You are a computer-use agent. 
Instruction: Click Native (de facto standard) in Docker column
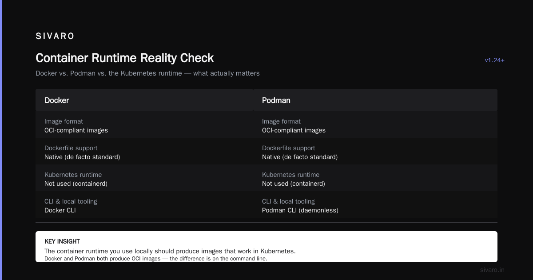pos(82,157)
